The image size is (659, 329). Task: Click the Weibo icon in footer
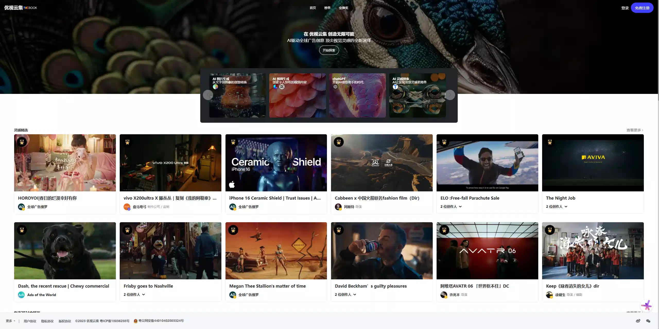pos(638,321)
